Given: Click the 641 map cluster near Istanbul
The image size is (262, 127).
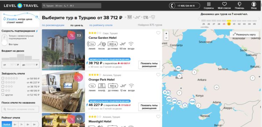Looking at the screenshot, I should coord(178,69).
